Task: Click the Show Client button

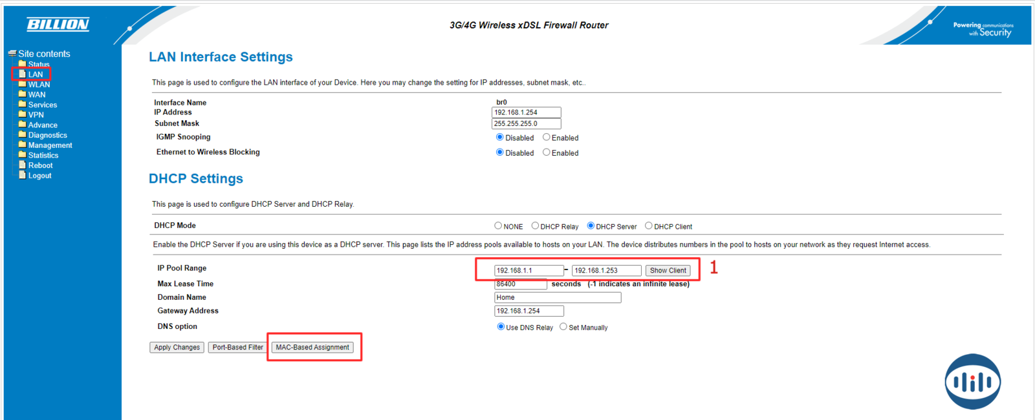Action: pyautogui.click(x=668, y=271)
